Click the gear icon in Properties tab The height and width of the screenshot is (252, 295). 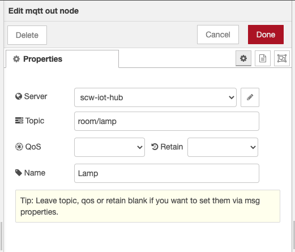(16, 59)
